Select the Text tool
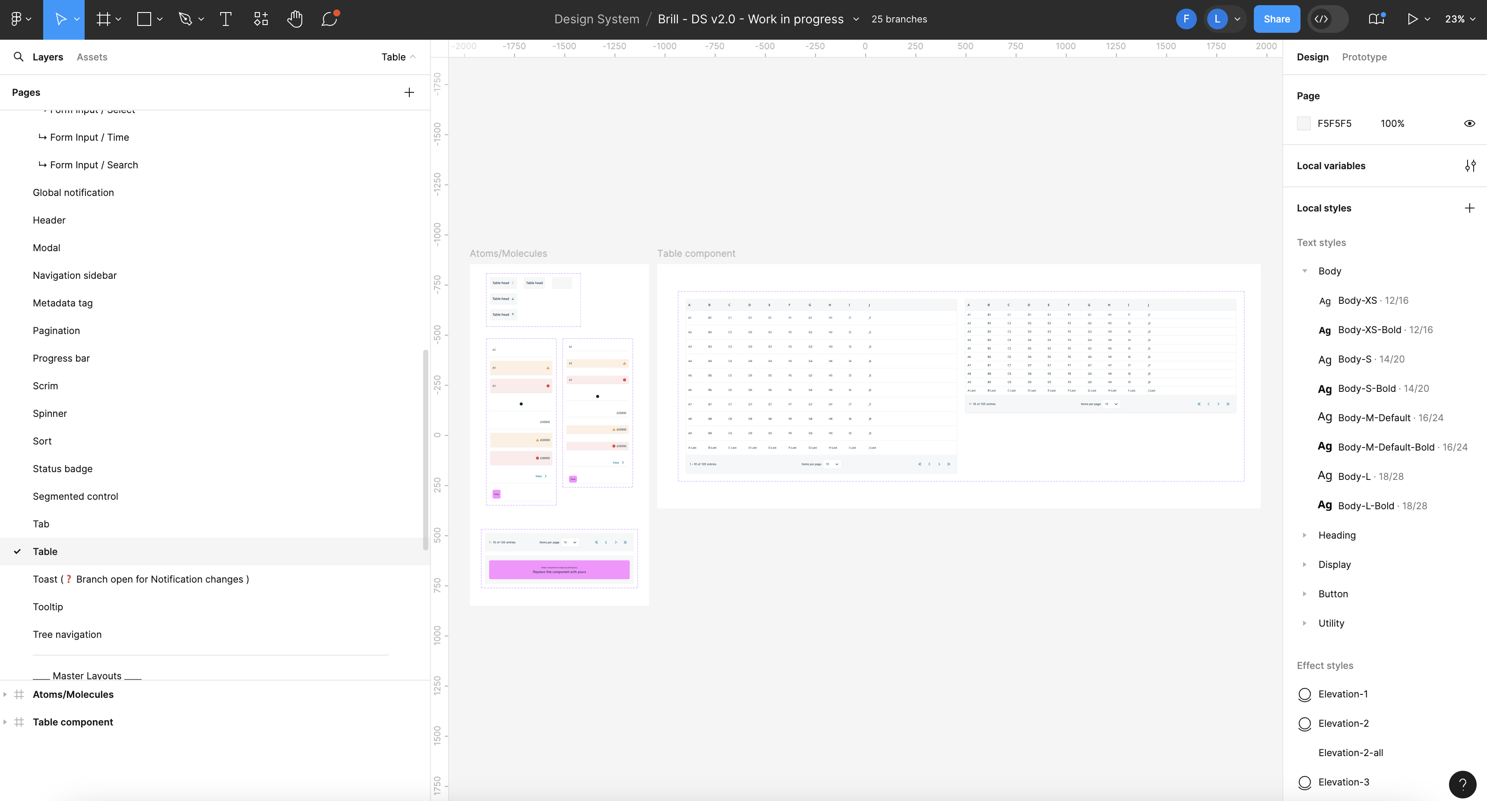The width and height of the screenshot is (1487, 801). pyautogui.click(x=225, y=19)
